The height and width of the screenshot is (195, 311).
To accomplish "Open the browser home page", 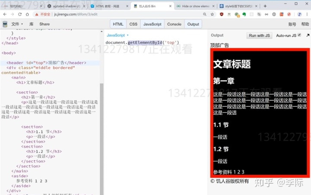I will tap(27, 14).
